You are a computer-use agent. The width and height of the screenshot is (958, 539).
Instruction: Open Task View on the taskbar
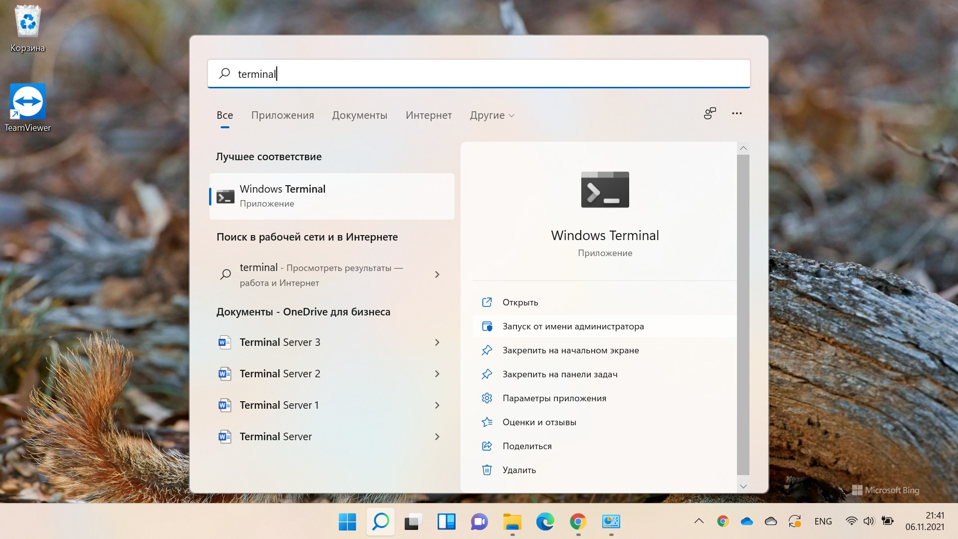pos(413,522)
